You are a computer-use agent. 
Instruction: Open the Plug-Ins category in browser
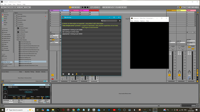tap(6, 42)
